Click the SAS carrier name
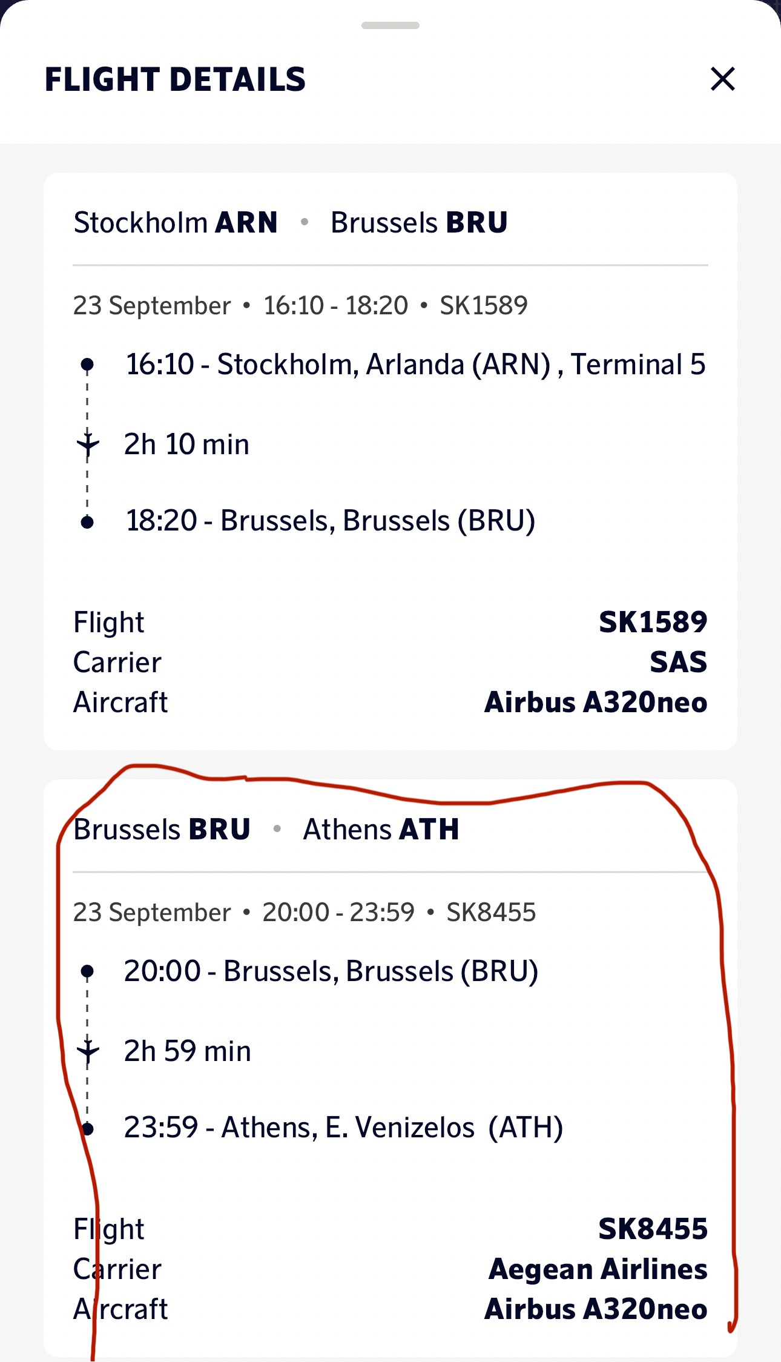Viewport: 781px width, 1362px height. [678, 662]
